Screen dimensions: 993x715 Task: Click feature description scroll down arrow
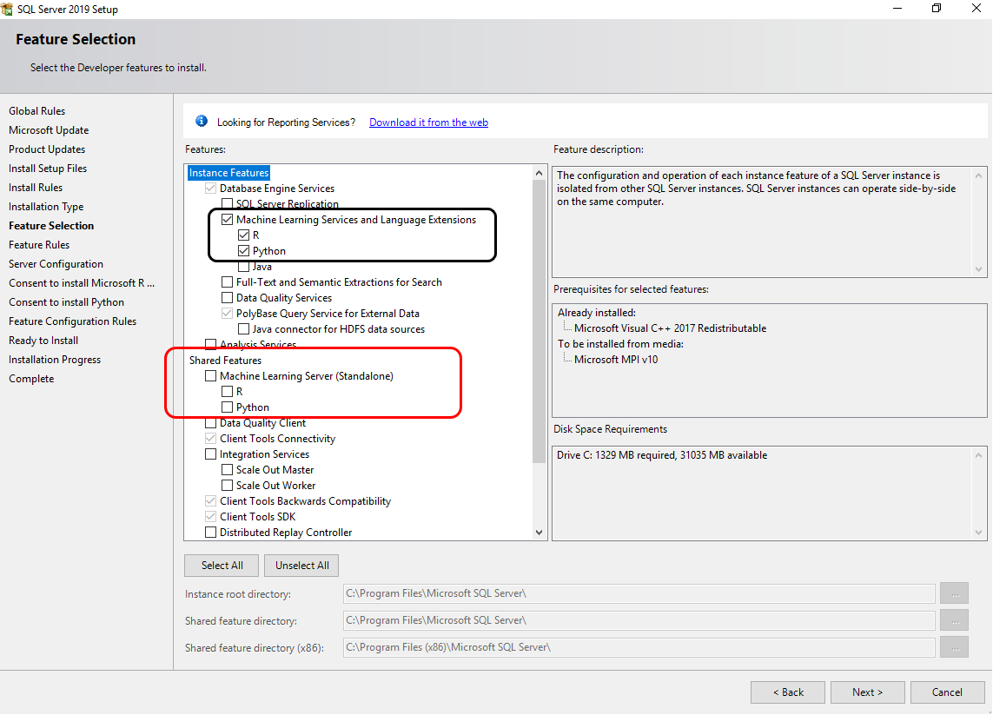coord(979,269)
